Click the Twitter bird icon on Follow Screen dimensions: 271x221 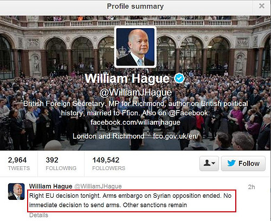click(x=231, y=163)
